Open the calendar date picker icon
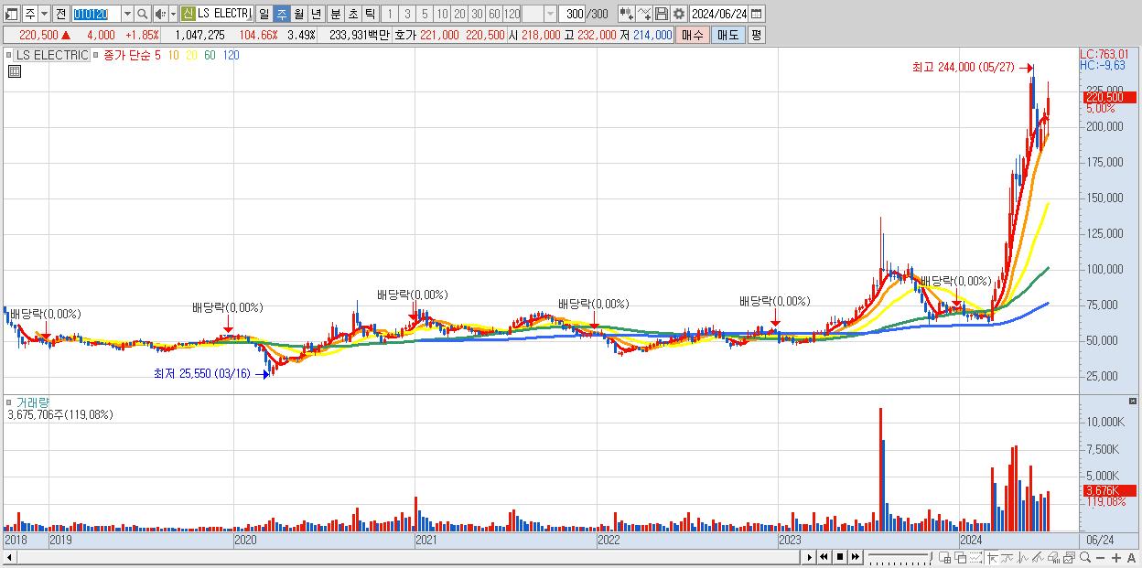This screenshot has height=568, width=1142. click(757, 14)
